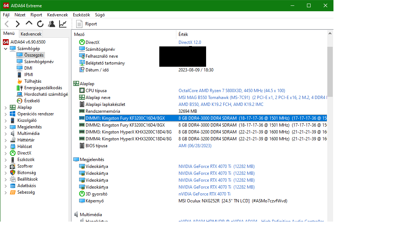Viewport: 418px width, 235px height.
Task: Click the Mező column header
Action: coord(124,34)
